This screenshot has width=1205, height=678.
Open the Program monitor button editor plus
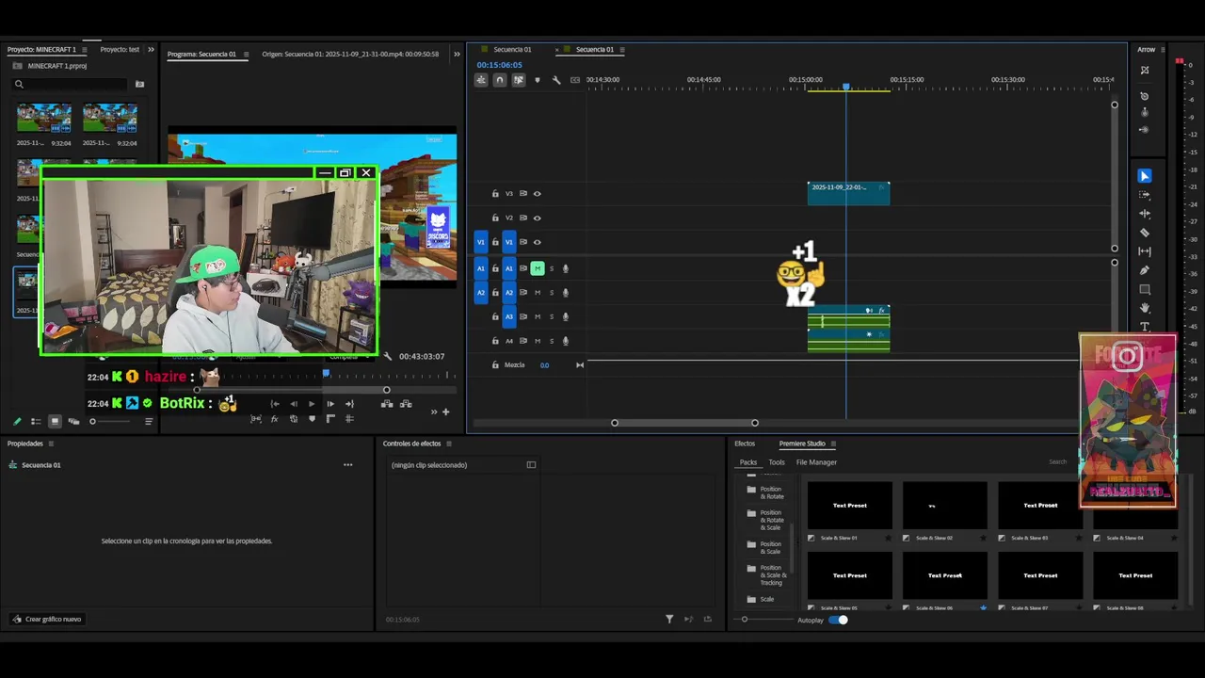click(446, 412)
